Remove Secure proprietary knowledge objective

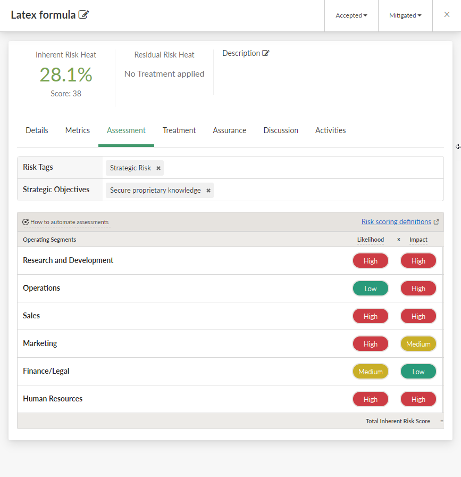tap(208, 191)
